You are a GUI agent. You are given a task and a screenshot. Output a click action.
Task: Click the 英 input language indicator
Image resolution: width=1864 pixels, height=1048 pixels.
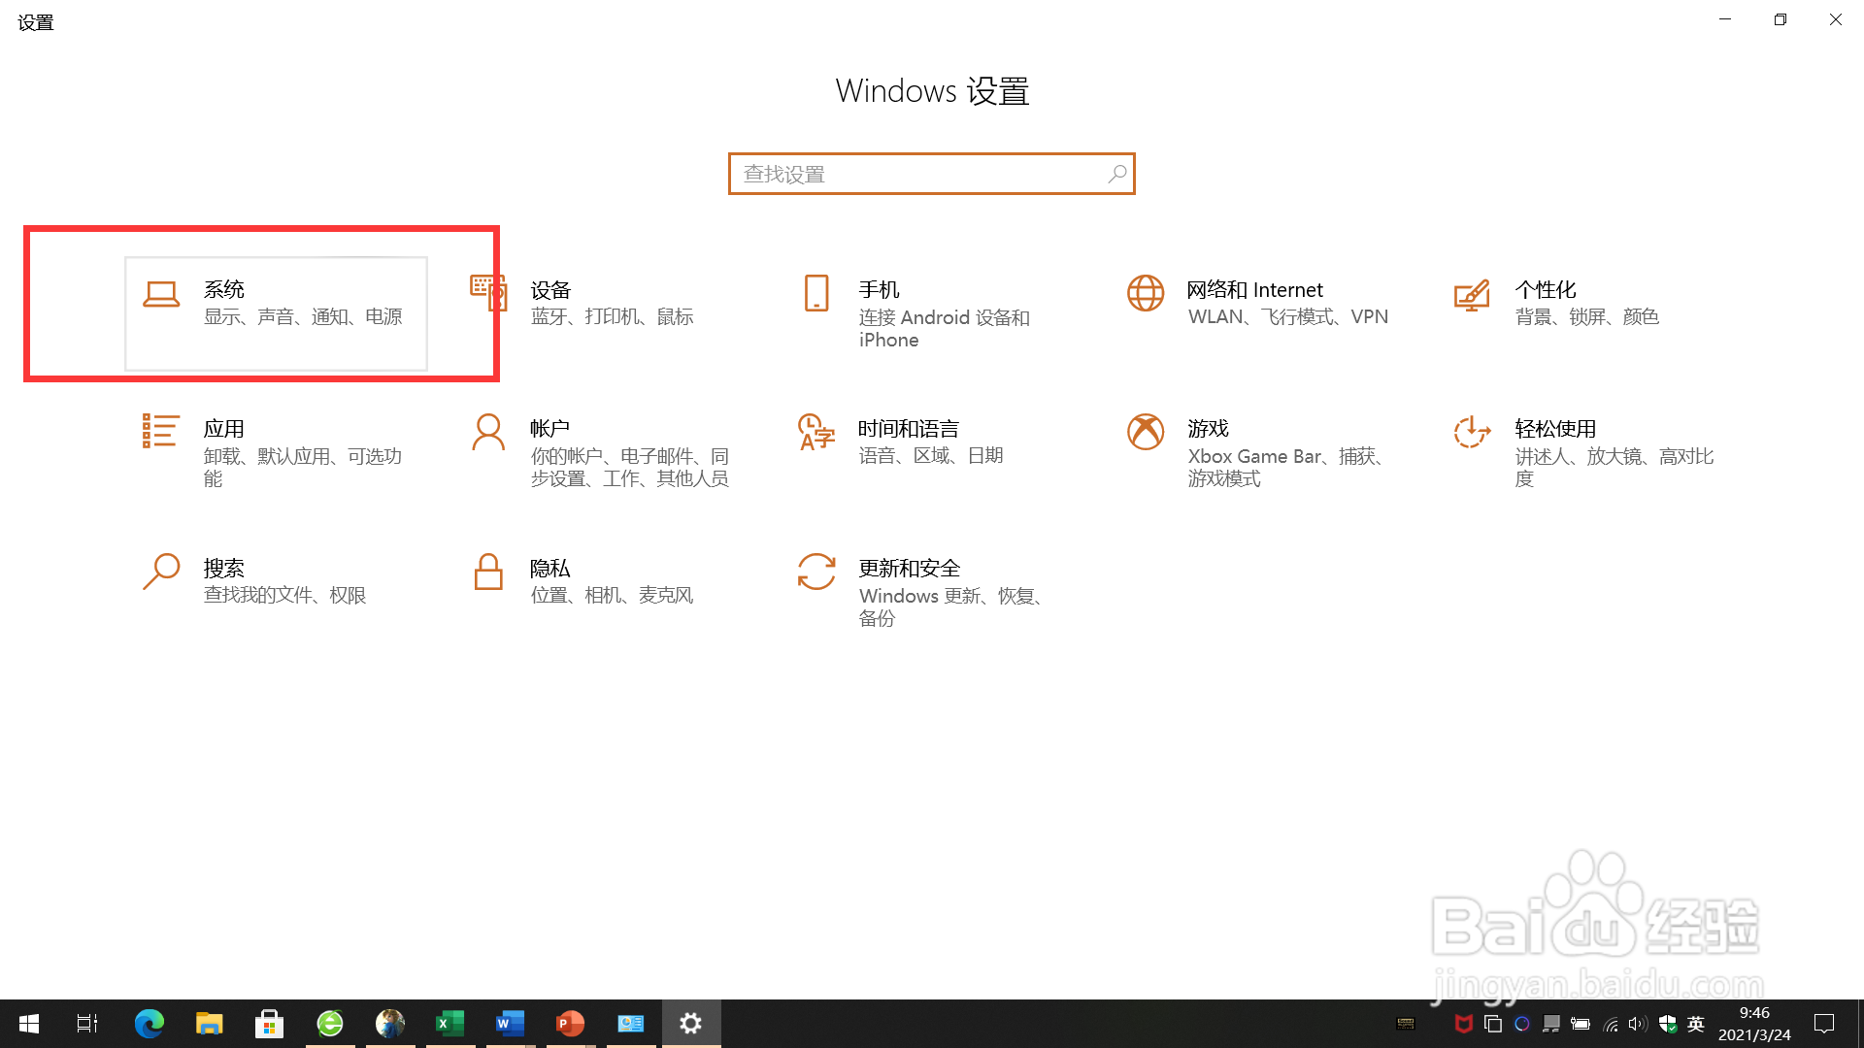[1695, 1024]
